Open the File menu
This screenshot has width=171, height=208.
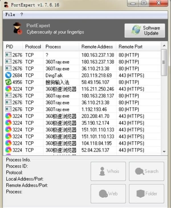10,15
